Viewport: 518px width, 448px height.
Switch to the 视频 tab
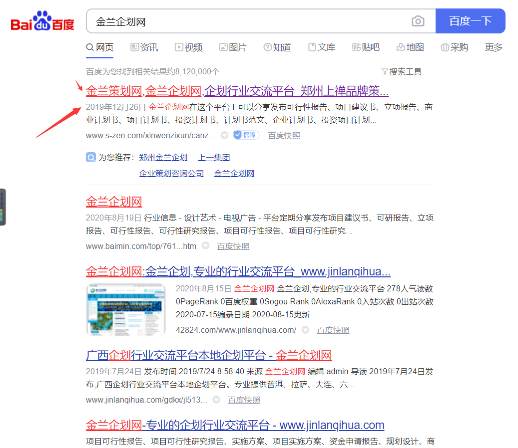point(189,47)
